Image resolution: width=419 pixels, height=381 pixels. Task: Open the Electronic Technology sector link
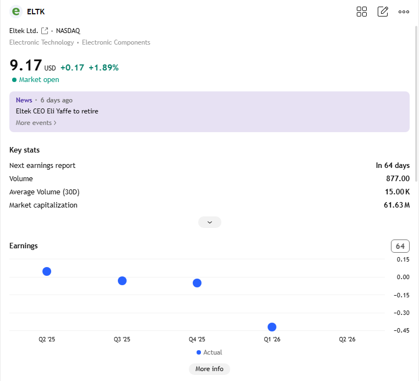(x=41, y=42)
